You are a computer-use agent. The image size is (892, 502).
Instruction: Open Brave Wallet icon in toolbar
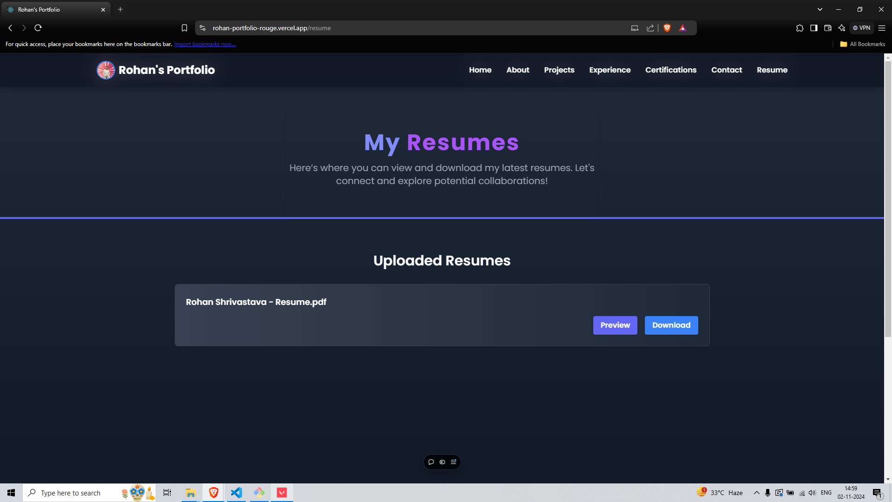[827, 28]
